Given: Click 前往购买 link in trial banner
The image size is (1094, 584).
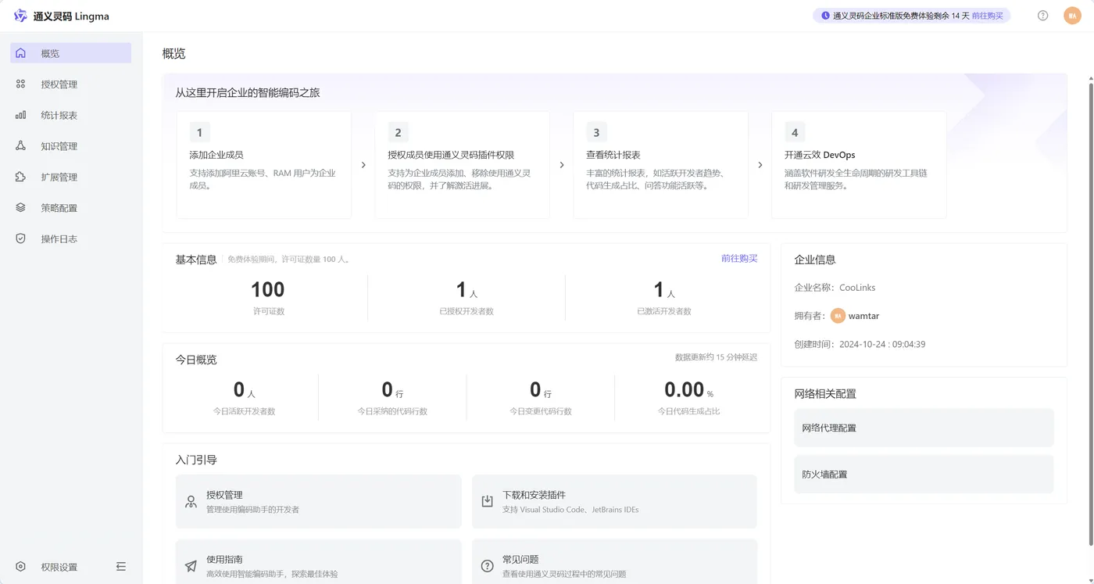Looking at the screenshot, I should [x=987, y=16].
